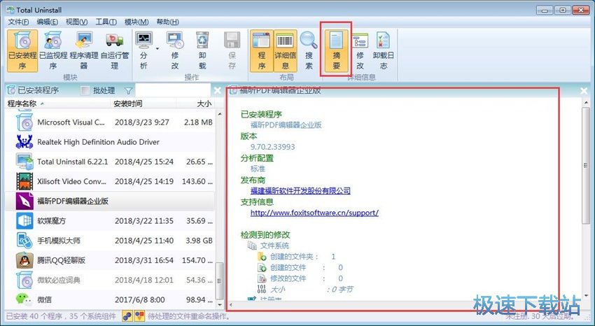The height and width of the screenshot is (326, 595).
Task: Select 手机模拟大师 program row
Action: [110, 241]
